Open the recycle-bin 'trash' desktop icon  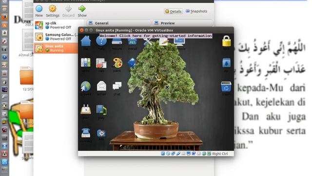point(226,87)
